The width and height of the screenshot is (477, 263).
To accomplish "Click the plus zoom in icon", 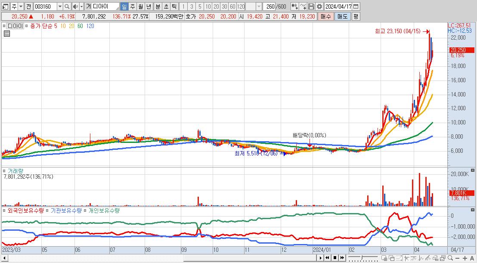I will coord(465,258).
